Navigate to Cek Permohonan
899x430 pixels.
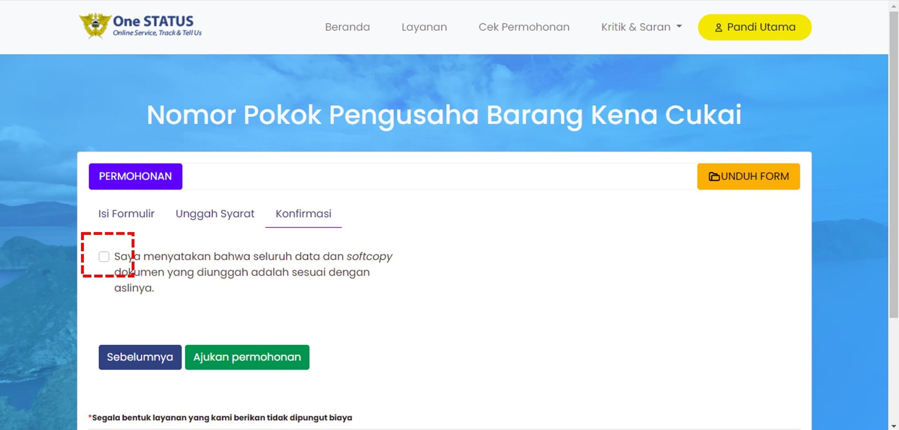(x=524, y=27)
